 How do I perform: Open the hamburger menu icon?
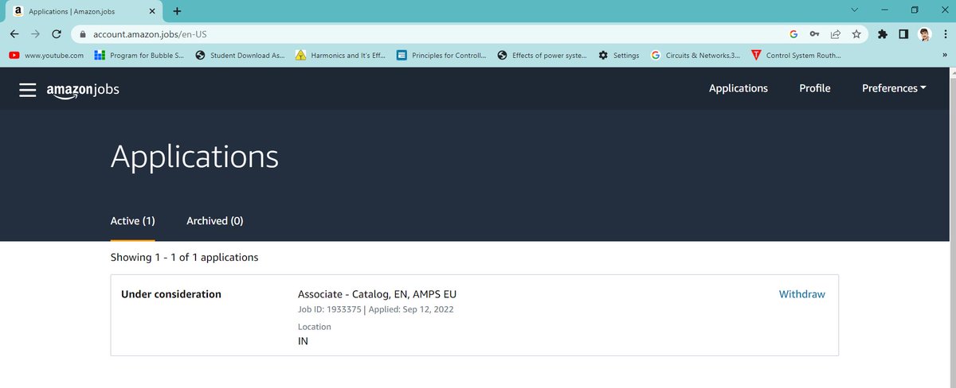click(x=28, y=90)
